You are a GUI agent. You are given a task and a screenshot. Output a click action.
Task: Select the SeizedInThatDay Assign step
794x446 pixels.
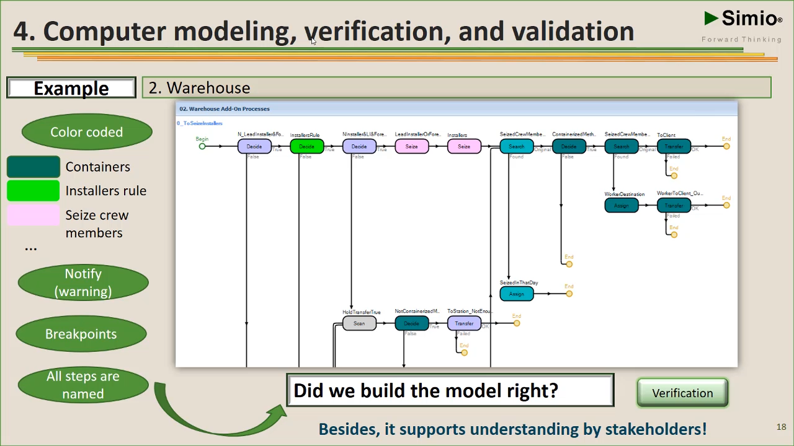[517, 294]
